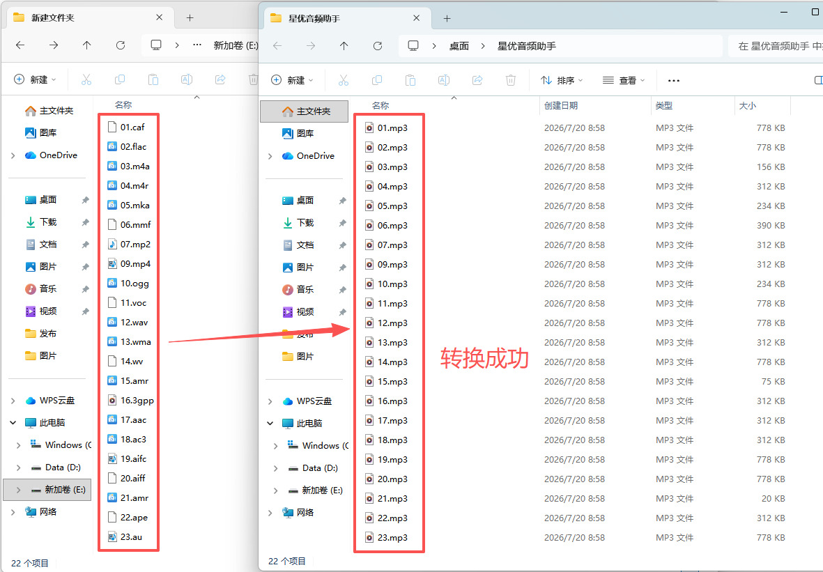Viewport: 823px width, 572px height.
Task: Click the share icon in right window toolbar
Action: (477, 80)
